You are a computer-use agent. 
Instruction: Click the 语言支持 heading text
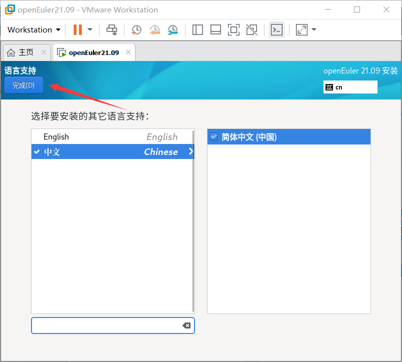(20, 70)
